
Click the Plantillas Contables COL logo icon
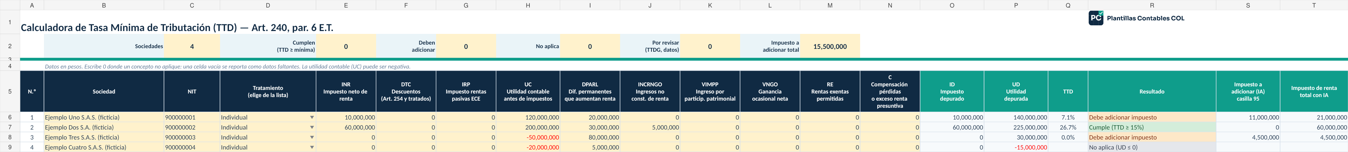tap(1096, 18)
